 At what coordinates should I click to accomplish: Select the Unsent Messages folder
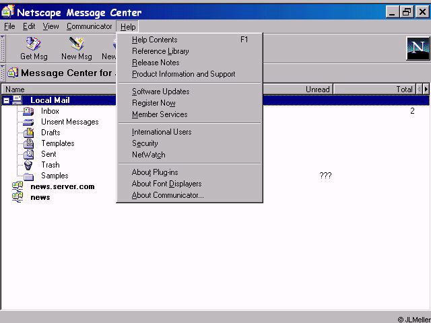[x=70, y=122]
